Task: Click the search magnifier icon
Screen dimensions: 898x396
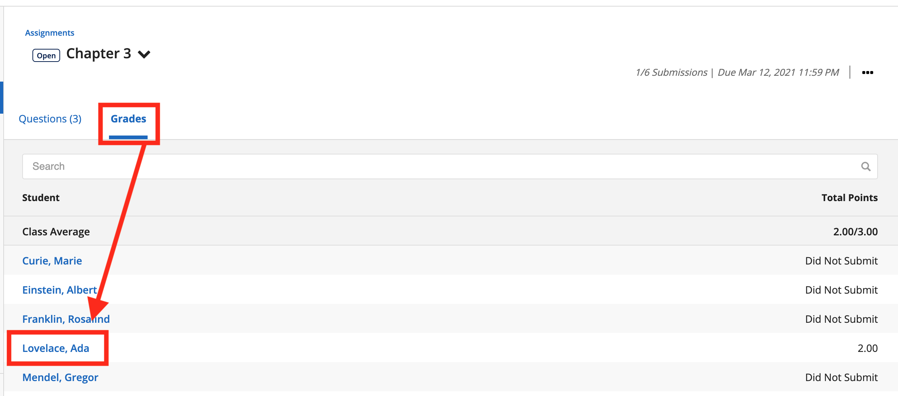Action: pos(866,166)
